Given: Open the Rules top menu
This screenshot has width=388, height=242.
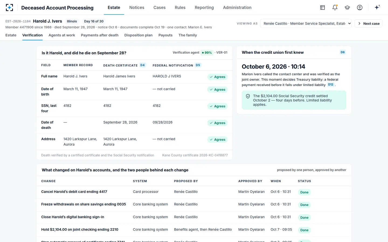Looking at the screenshot, I should [180, 8].
